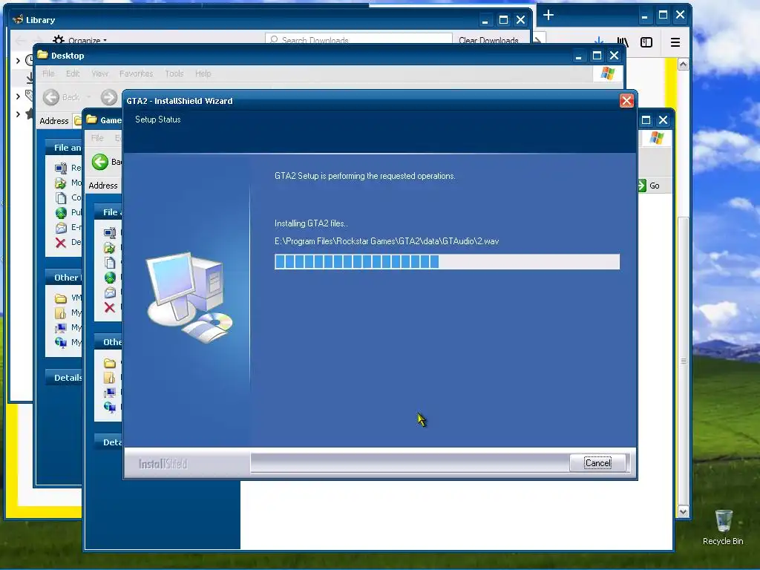Click My Computer icon in Games Other Places

pos(110,392)
